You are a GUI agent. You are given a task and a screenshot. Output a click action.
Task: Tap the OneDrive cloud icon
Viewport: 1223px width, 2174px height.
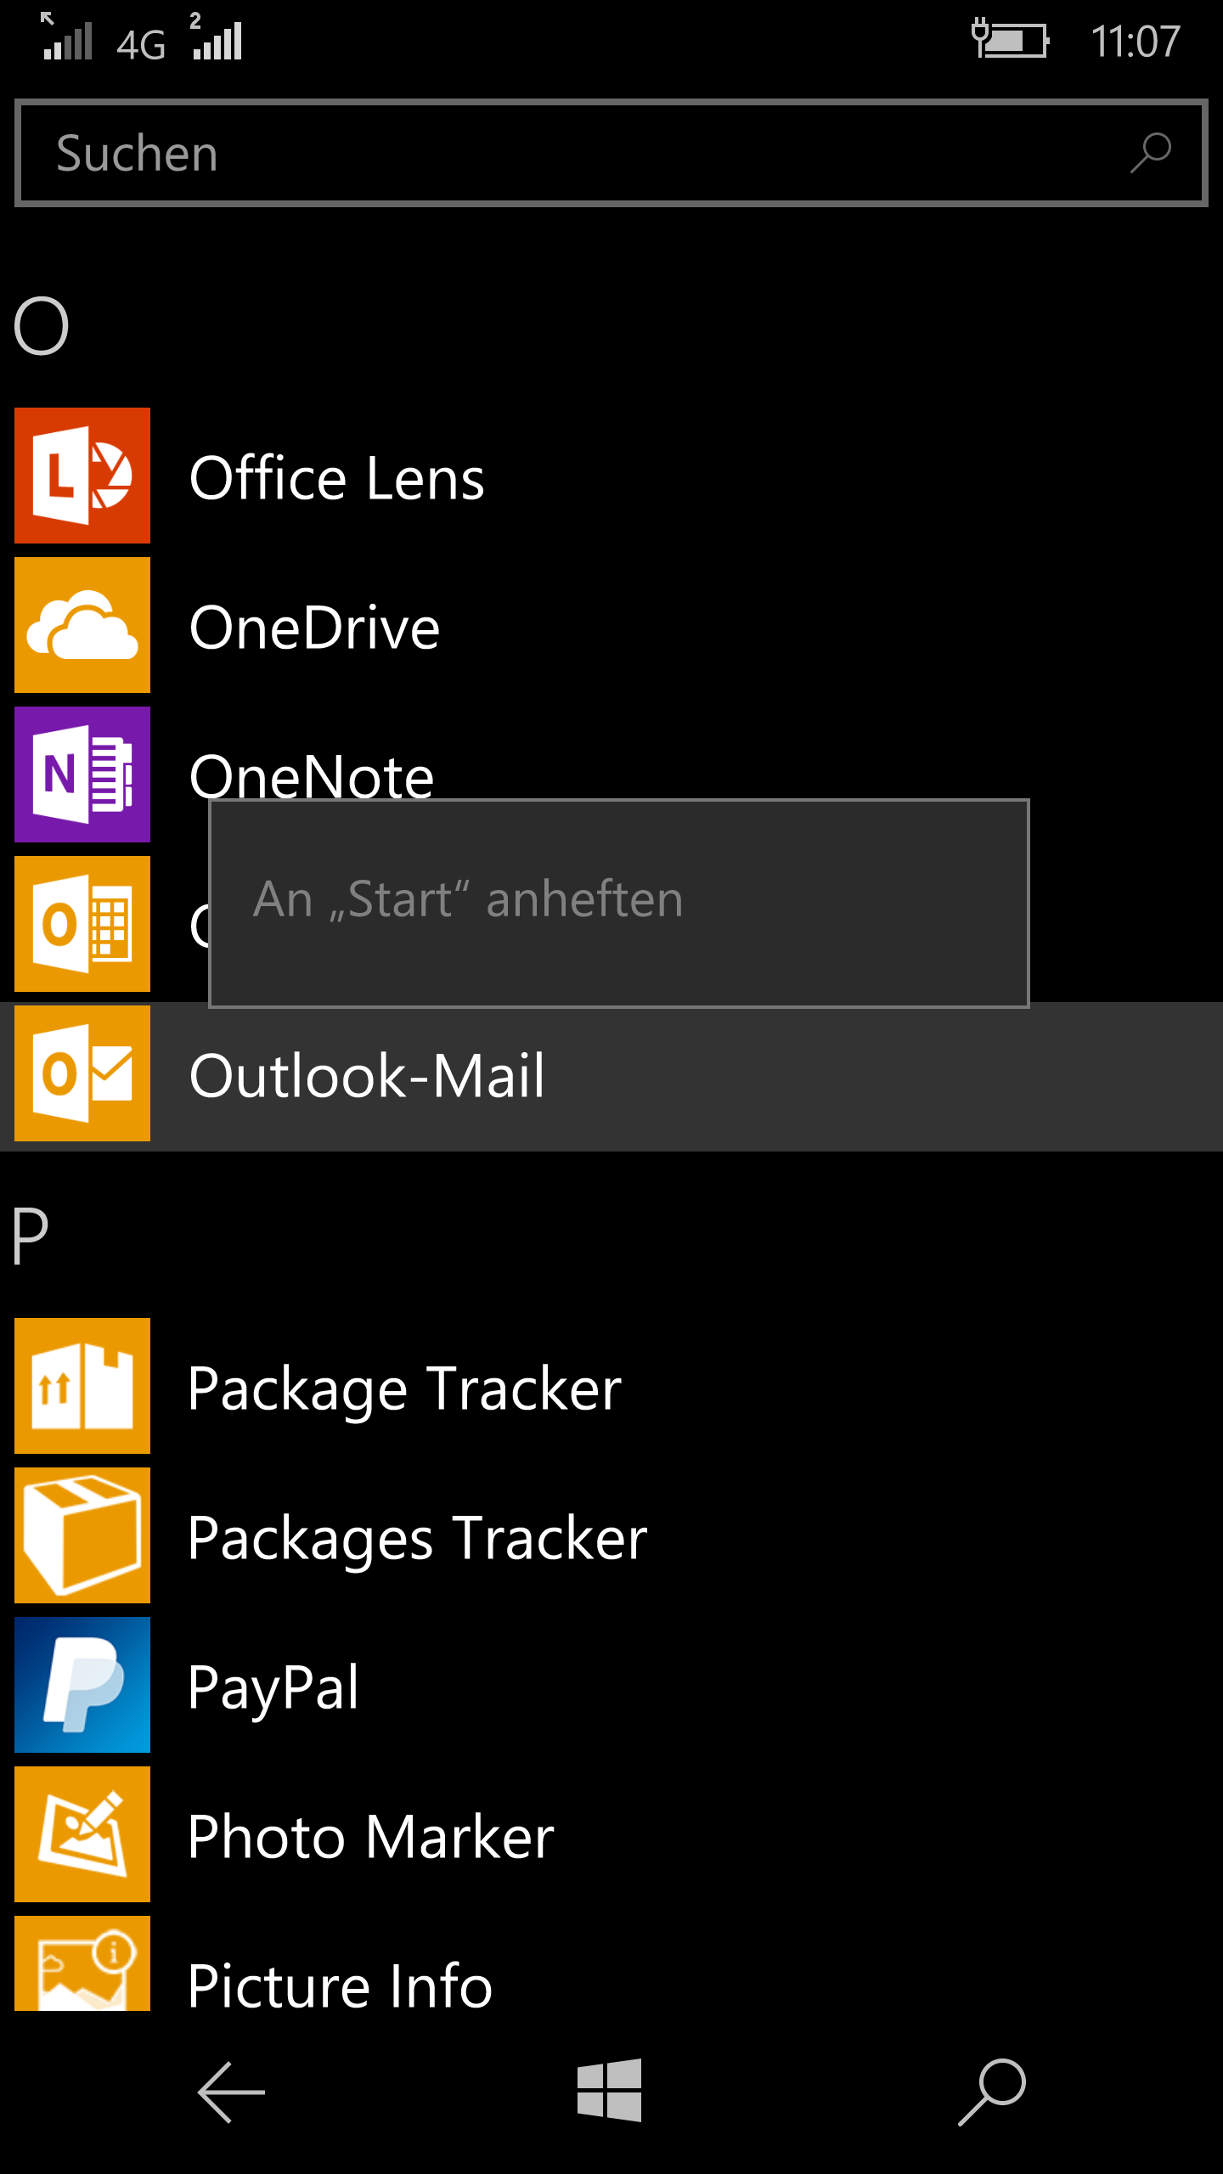coord(82,625)
